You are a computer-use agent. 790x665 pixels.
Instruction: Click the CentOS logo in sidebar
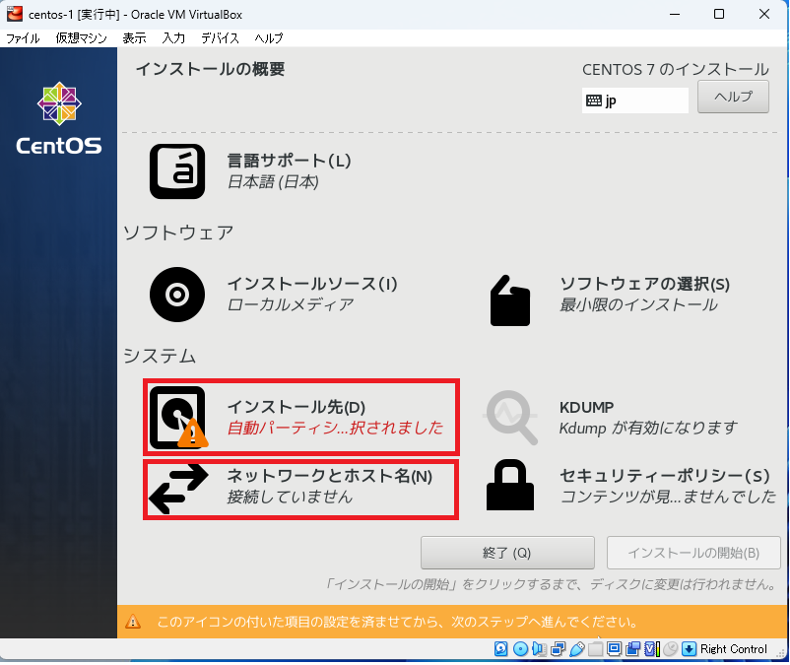tap(59, 119)
